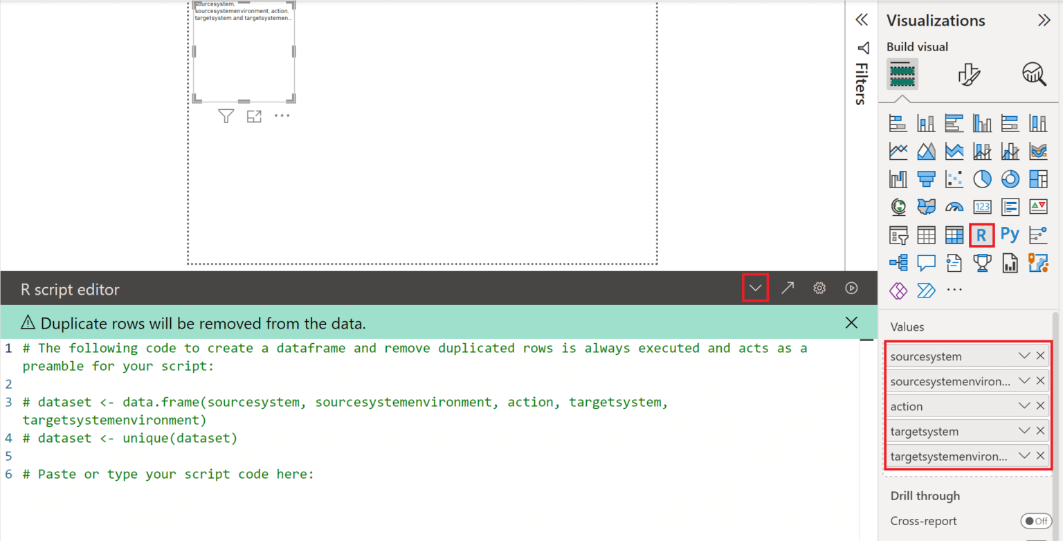The image size is (1063, 541).
Task: Open R script editor options gear
Action: tap(819, 288)
